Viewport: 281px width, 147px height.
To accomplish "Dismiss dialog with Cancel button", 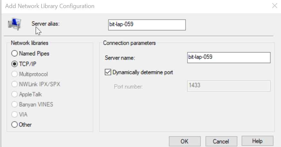I will click(221, 142).
